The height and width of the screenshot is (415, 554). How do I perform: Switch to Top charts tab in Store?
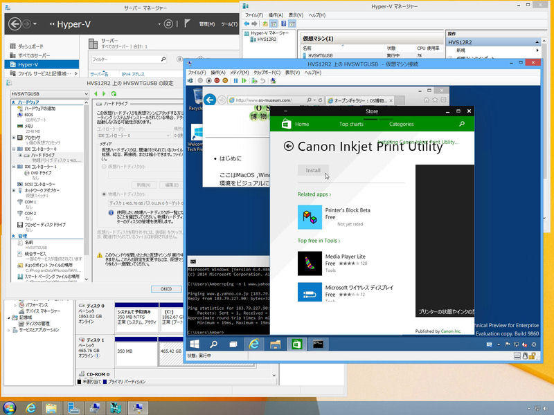(351, 124)
